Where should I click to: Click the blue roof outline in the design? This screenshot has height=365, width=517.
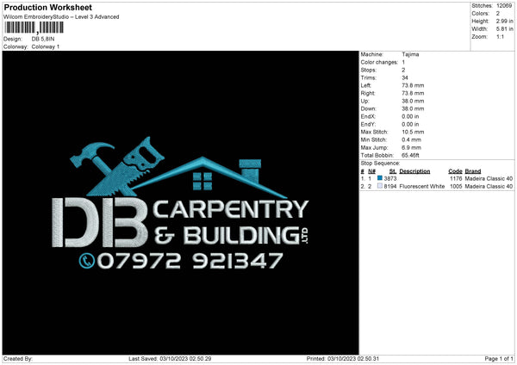209,176
